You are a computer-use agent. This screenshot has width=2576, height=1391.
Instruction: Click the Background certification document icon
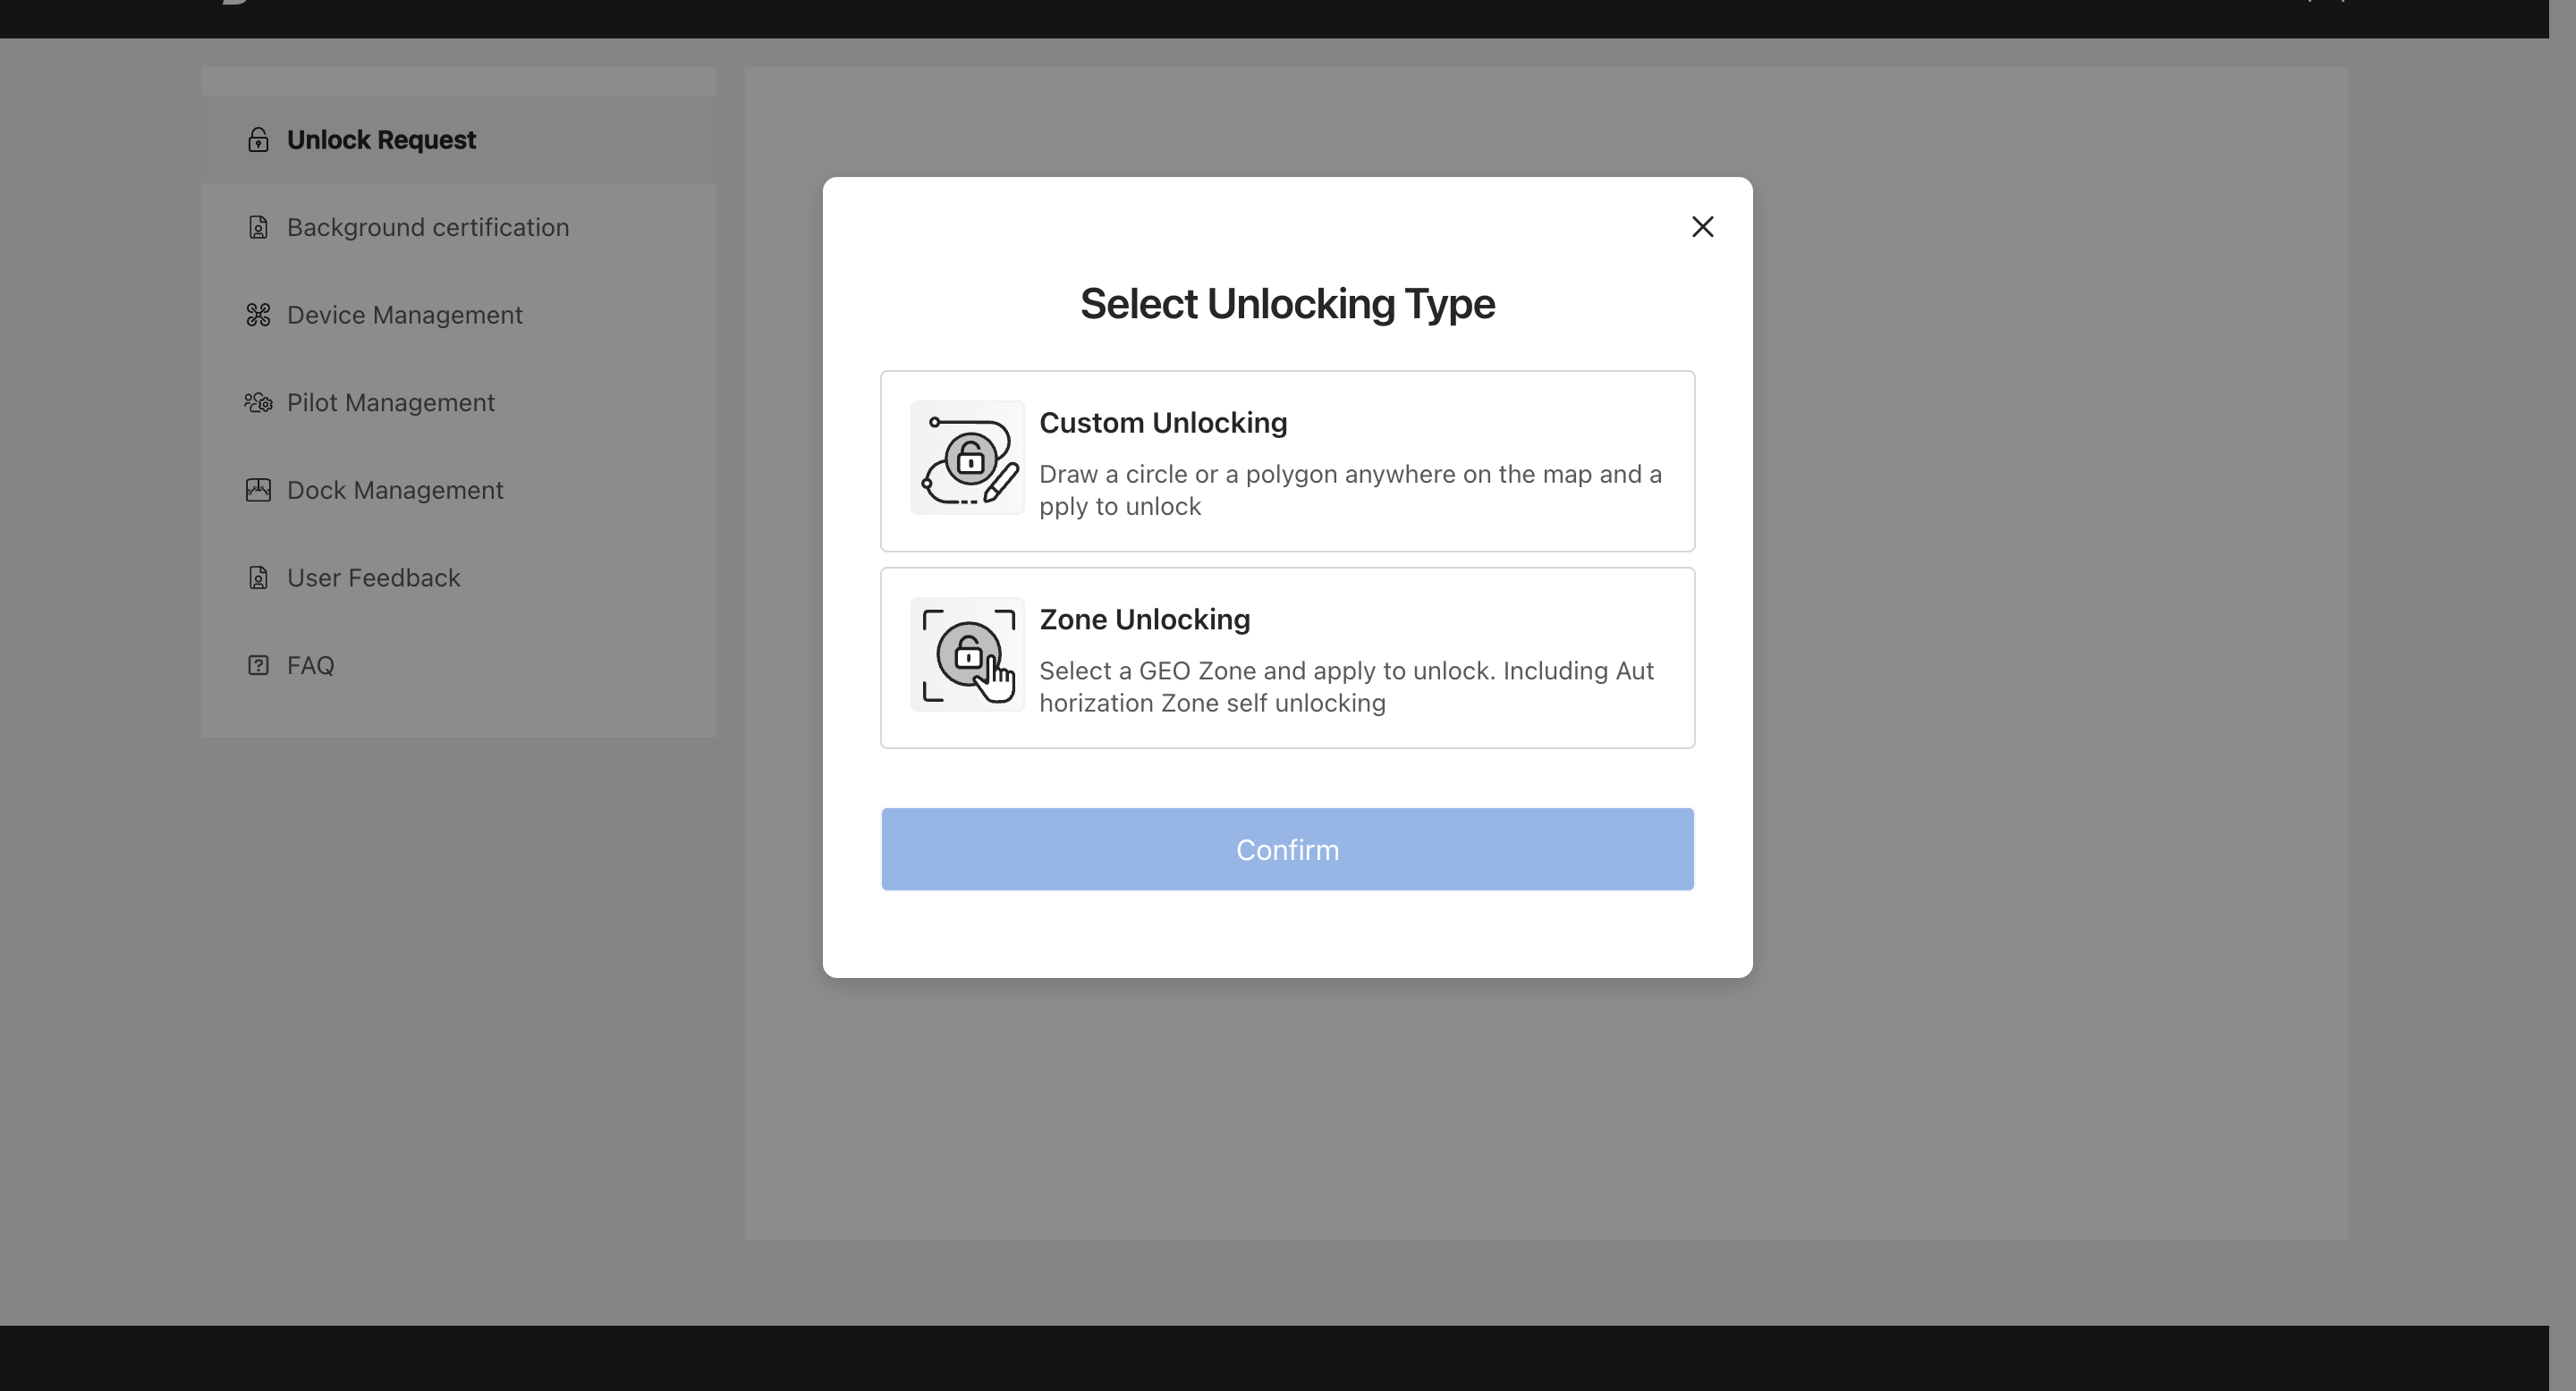(x=257, y=226)
